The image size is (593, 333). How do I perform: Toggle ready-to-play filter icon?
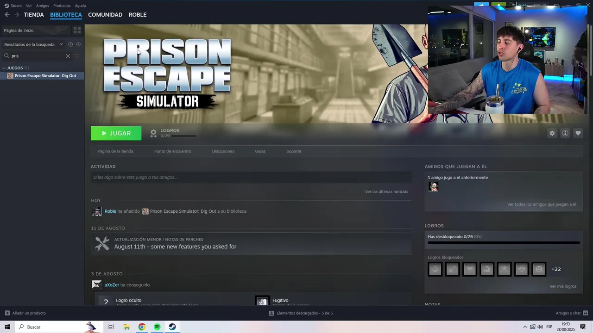78,44
